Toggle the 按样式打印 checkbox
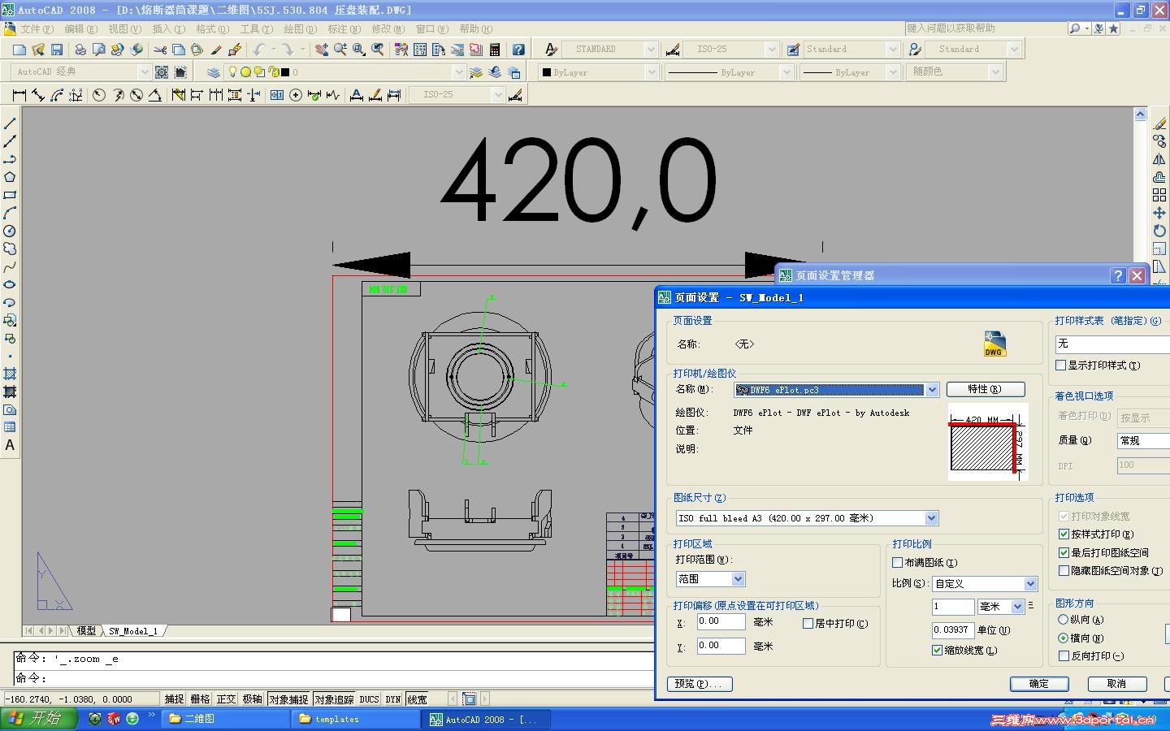This screenshot has width=1170, height=731. click(1064, 534)
